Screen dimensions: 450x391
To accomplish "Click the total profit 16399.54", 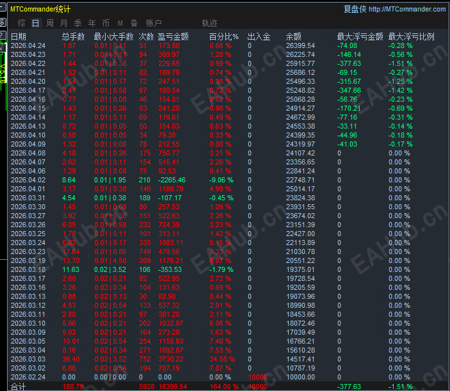I will 173,387.
